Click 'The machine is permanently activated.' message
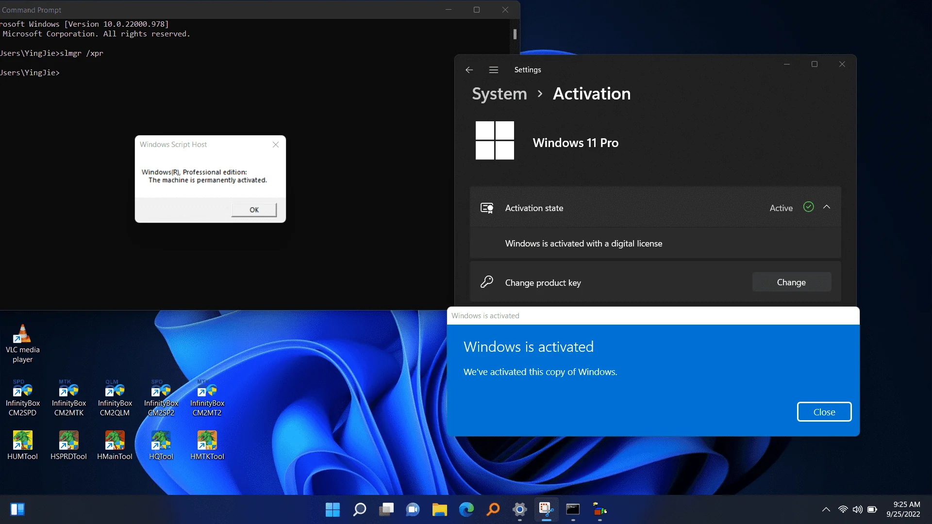Screen dimensions: 932x524 coord(208,180)
